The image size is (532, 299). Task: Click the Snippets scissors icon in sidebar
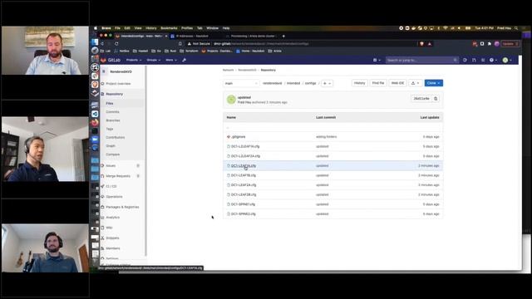click(102, 238)
